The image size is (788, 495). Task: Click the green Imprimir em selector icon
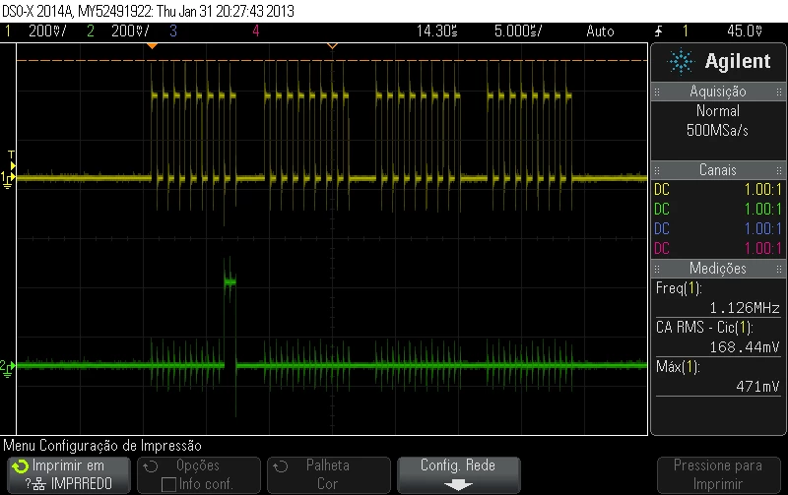[x=20, y=466]
